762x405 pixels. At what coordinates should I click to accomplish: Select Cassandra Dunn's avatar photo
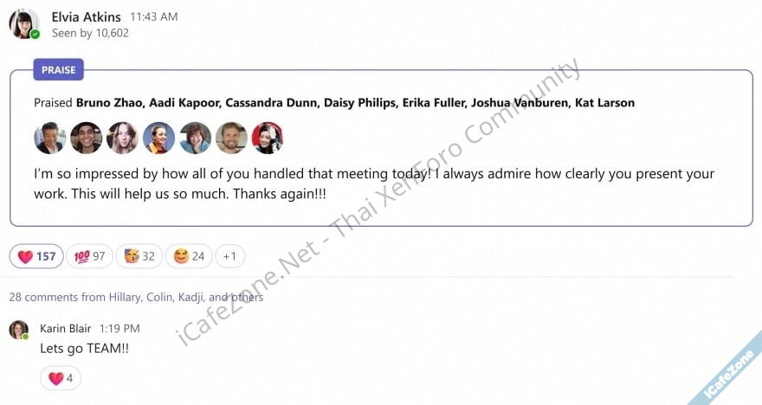(x=122, y=138)
